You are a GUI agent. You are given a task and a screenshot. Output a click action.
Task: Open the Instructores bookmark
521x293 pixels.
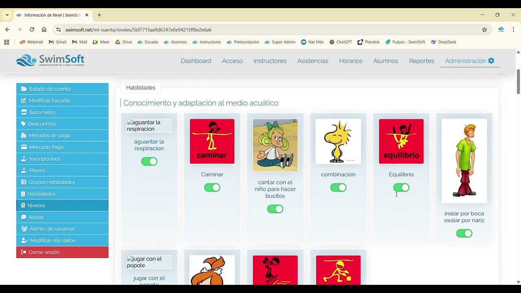tap(206, 42)
